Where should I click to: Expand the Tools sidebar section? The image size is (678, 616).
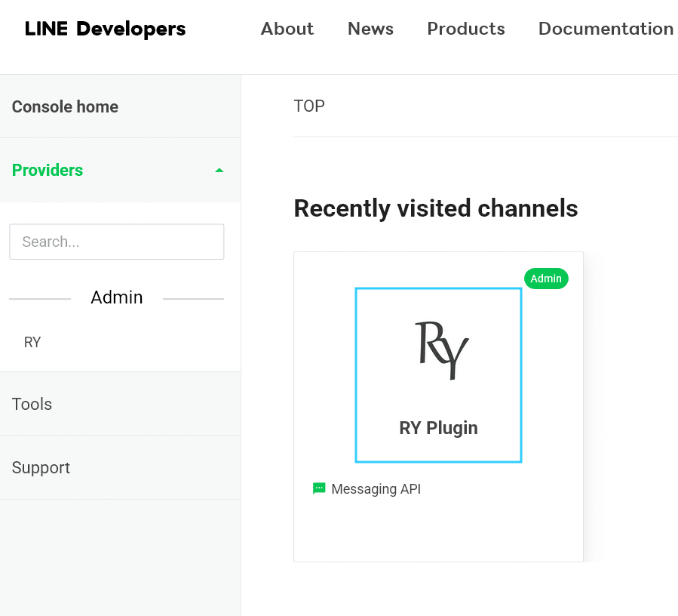click(32, 404)
